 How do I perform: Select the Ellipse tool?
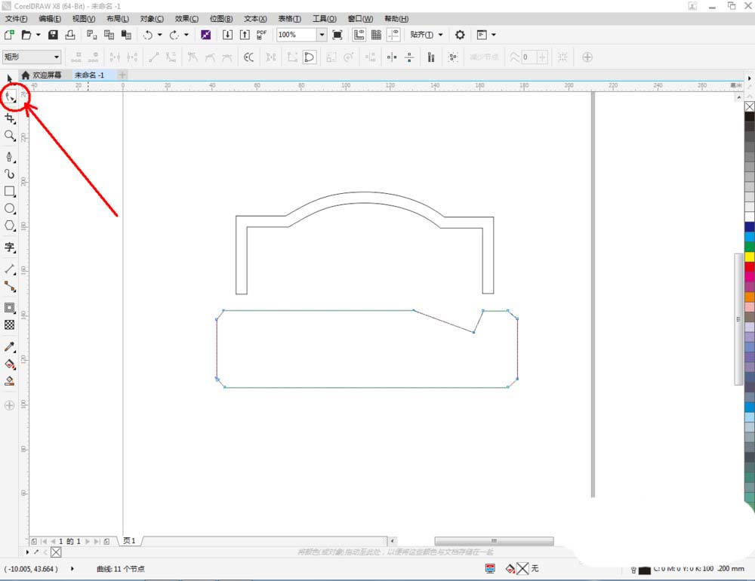[10, 208]
